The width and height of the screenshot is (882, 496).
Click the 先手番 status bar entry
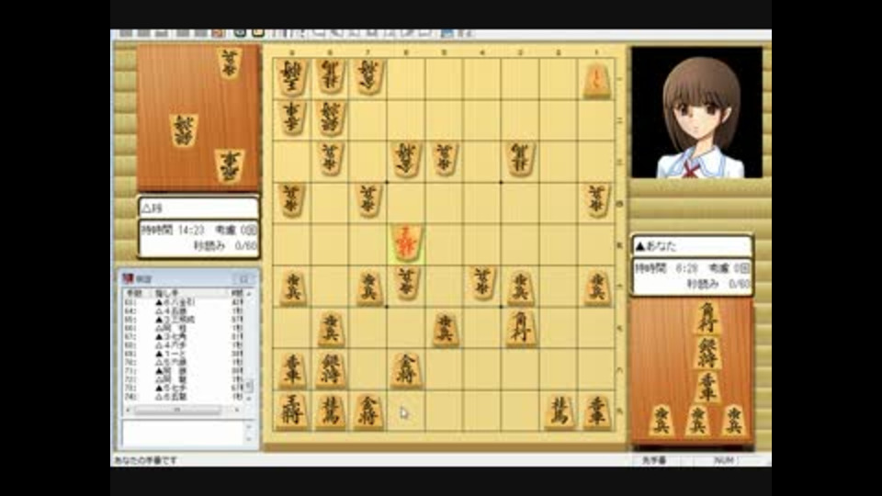coord(653,460)
